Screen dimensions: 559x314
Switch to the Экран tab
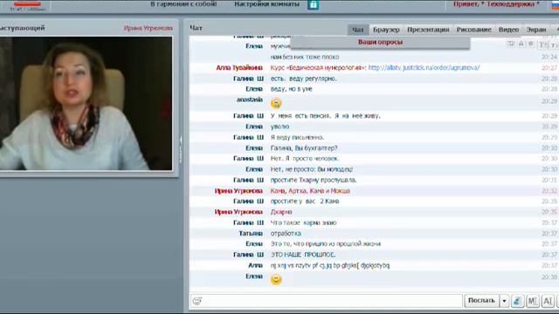[536, 30]
